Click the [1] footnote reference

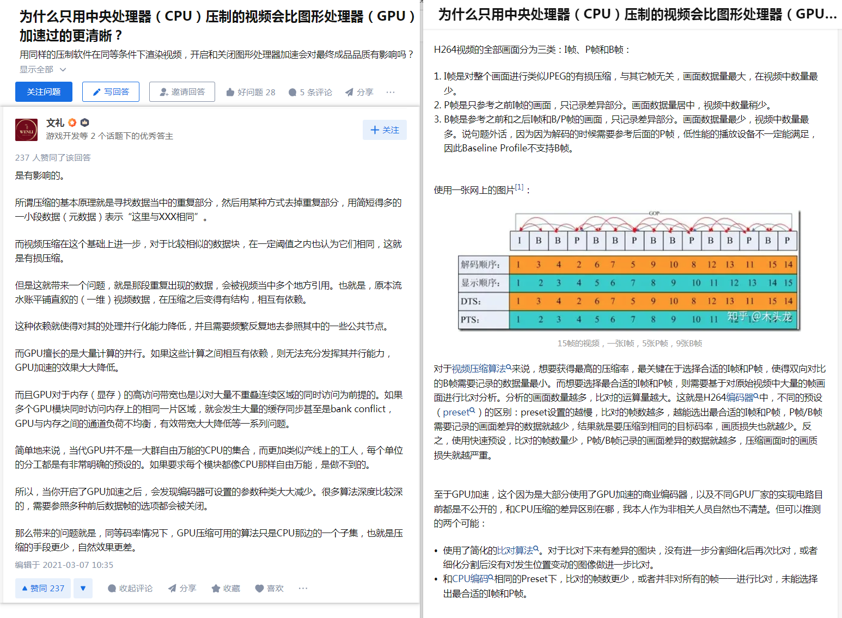520,187
